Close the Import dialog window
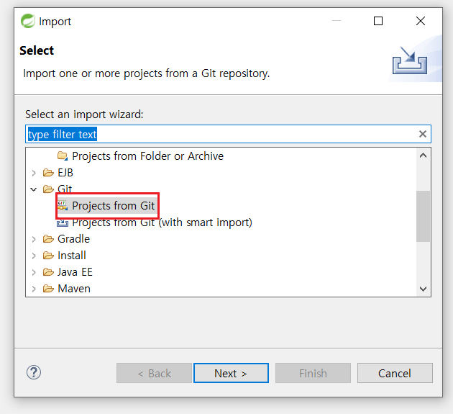Viewport: 453px width, 414px height. (x=421, y=21)
